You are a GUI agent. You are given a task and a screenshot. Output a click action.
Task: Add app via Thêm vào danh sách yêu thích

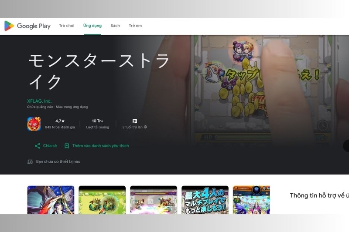[96, 146]
